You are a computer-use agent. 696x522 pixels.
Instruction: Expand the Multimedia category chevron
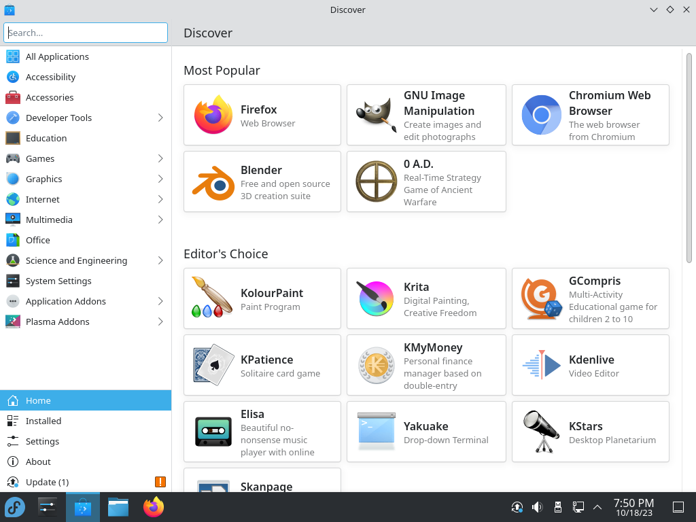[160, 220]
